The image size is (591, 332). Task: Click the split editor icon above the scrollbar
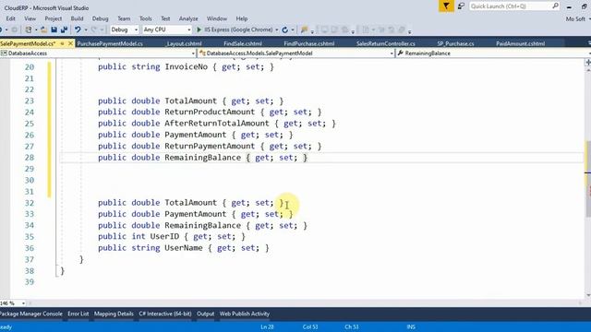coord(588,63)
